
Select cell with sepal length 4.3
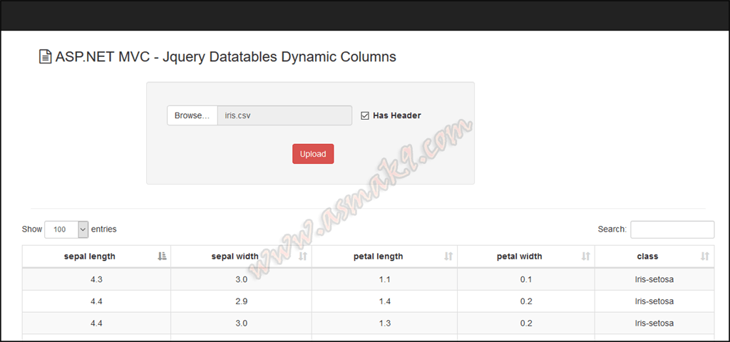coord(96,279)
